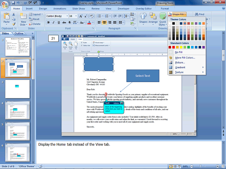This screenshot has width=226, height=169.
Task: Expand the Gradient submenu
Action: coord(187,67)
